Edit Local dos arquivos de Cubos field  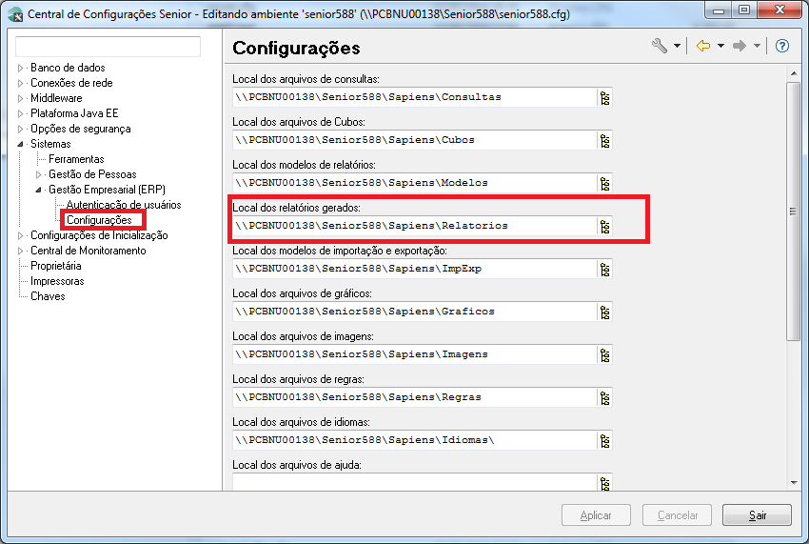[x=414, y=140]
